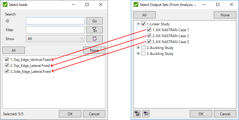
Task: Toggle the 3..Side_Edge_Lateral.Fixed checkbox
Action: click(x=7, y=71)
